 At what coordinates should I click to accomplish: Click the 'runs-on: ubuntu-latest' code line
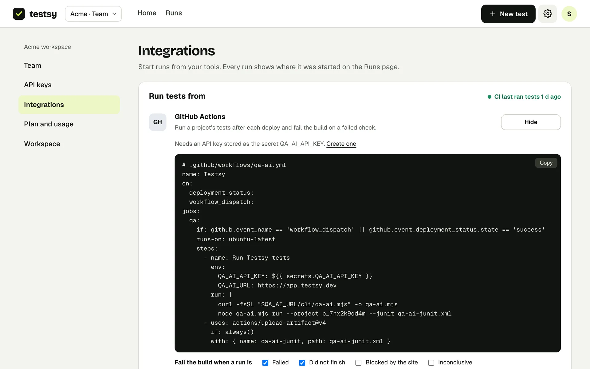236,239
